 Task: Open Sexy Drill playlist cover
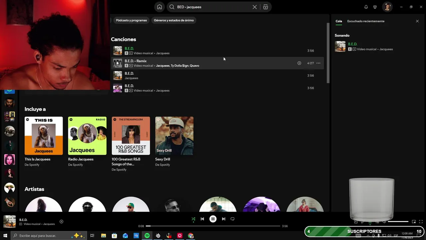(x=174, y=136)
